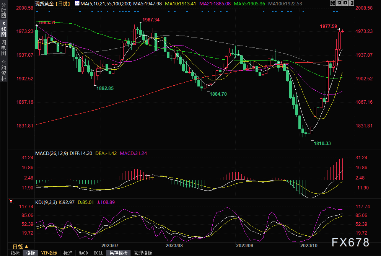
Task: Open the 闪电图 tick chart view
Action: [x=4, y=47]
